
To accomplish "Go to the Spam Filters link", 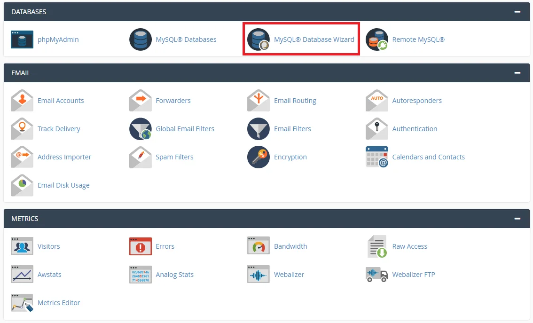I will (x=174, y=157).
